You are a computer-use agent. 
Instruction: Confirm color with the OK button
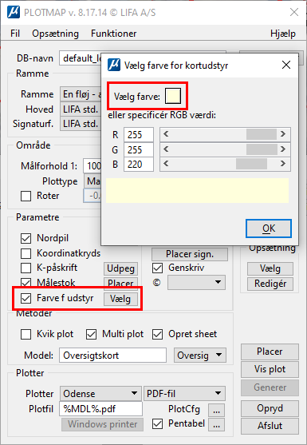tap(269, 228)
